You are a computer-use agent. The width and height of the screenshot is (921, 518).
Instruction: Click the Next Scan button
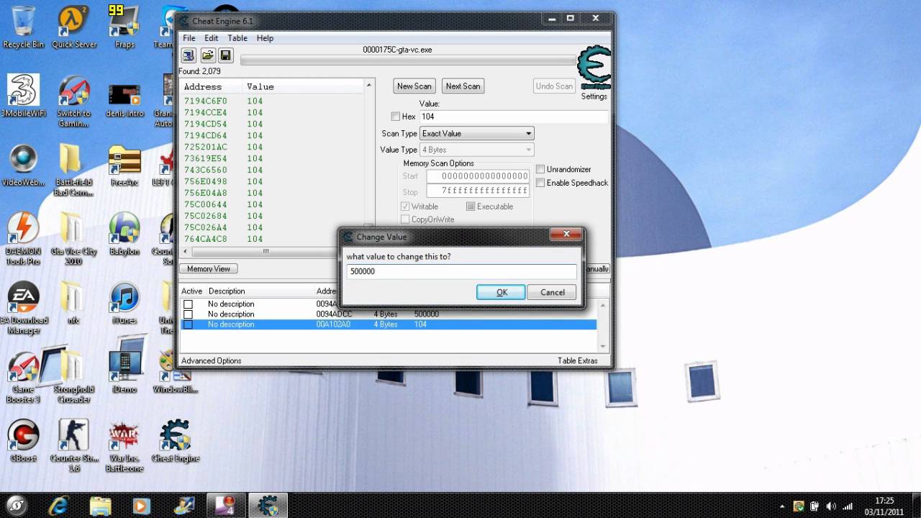point(463,86)
